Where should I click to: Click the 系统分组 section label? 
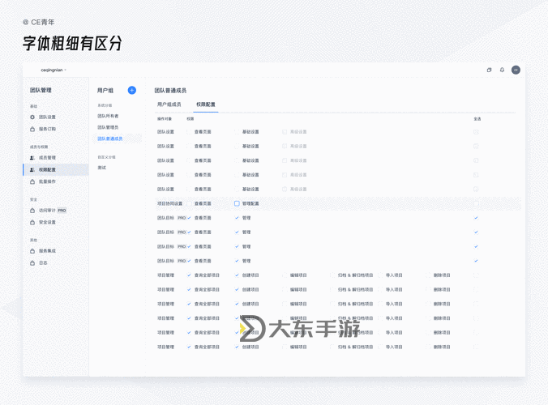(105, 105)
